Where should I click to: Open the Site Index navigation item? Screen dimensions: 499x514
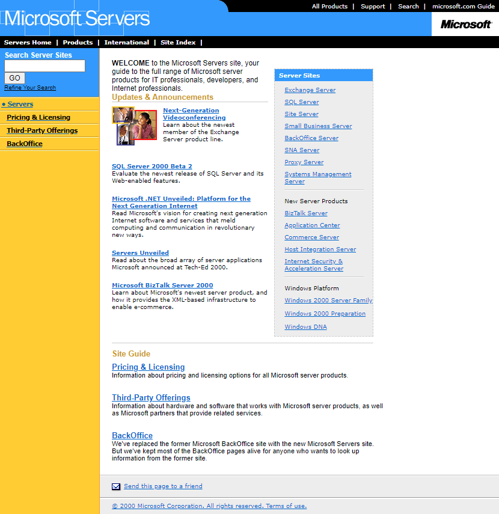pyautogui.click(x=178, y=42)
